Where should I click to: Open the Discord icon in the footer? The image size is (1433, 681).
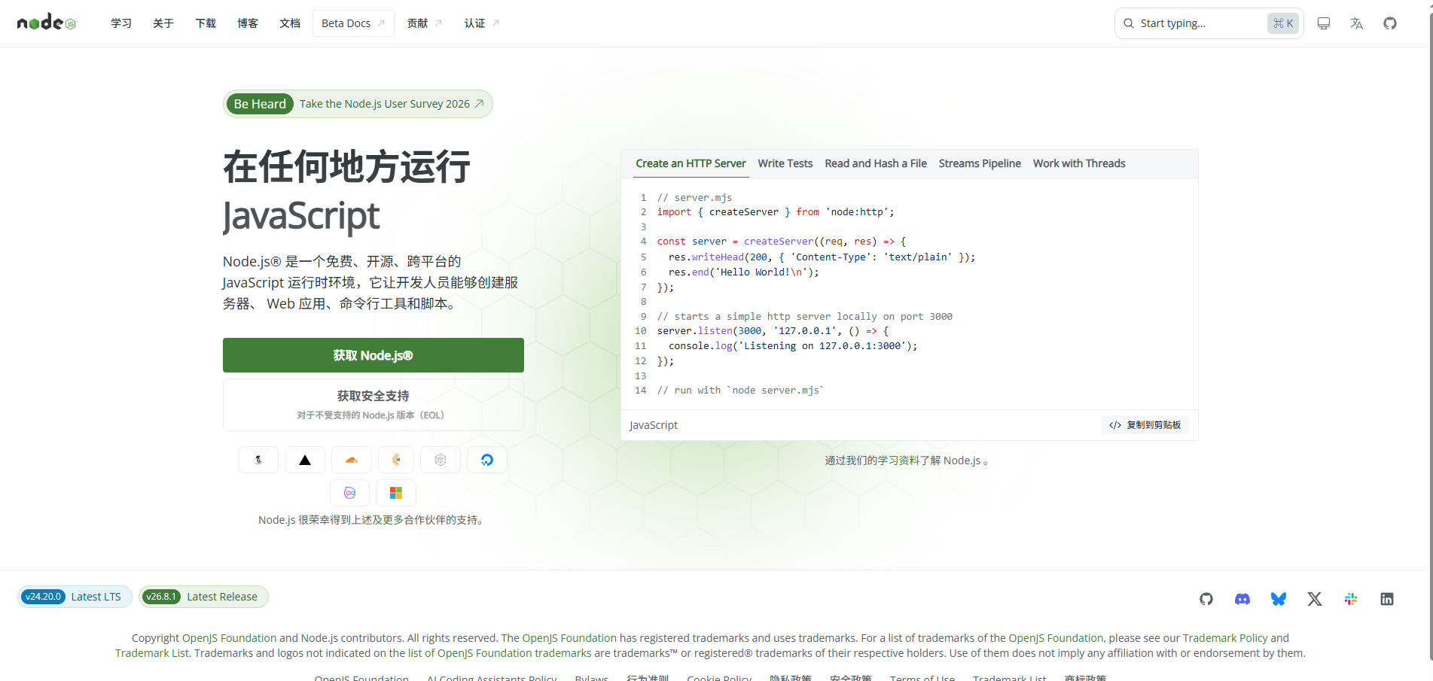click(x=1242, y=599)
